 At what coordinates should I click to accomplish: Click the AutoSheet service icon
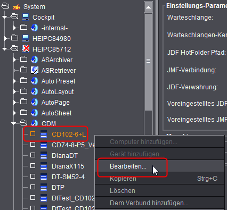coord(35,113)
